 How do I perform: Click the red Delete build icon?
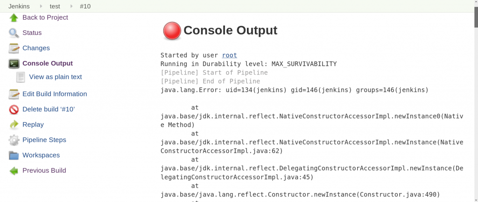pos(14,109)
